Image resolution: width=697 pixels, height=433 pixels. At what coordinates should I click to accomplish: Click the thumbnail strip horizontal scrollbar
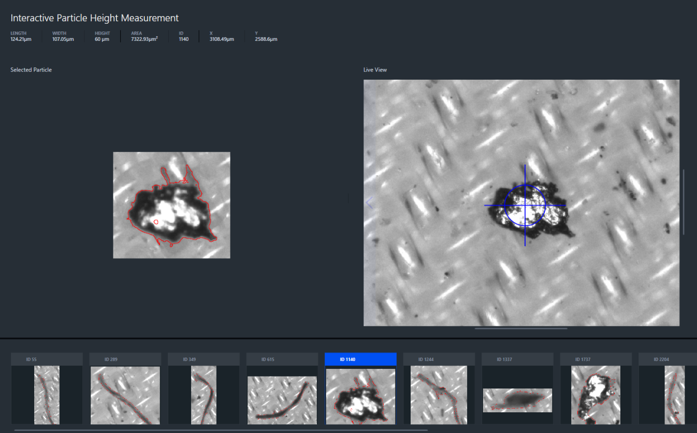point(221,430)
